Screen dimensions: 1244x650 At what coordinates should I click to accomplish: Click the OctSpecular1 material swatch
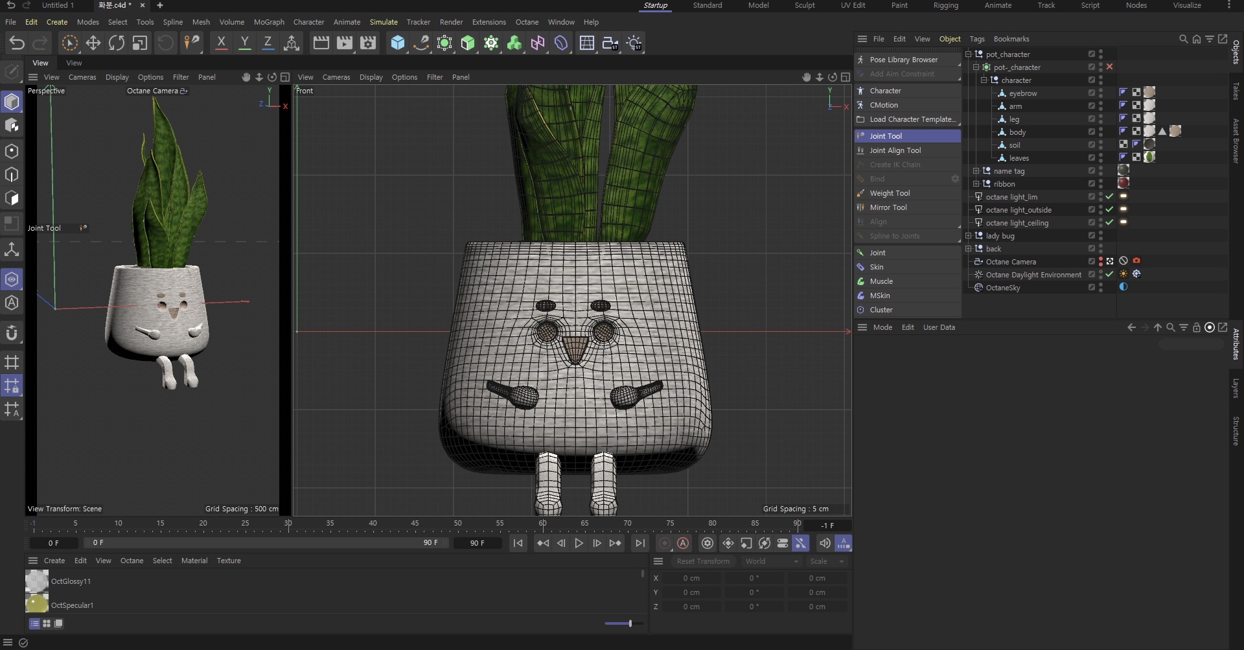click(x=37, y=603)
